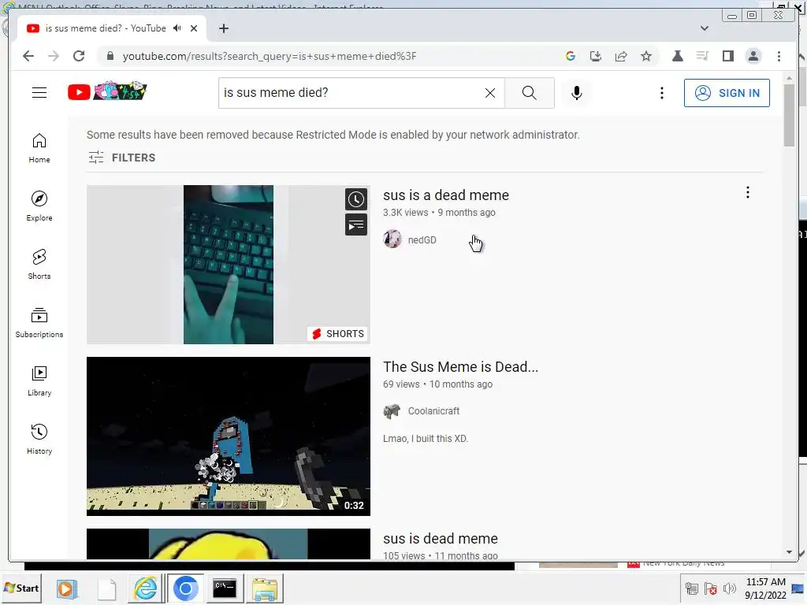
Task: Click the address bar URL
Action: click(270, 56)
